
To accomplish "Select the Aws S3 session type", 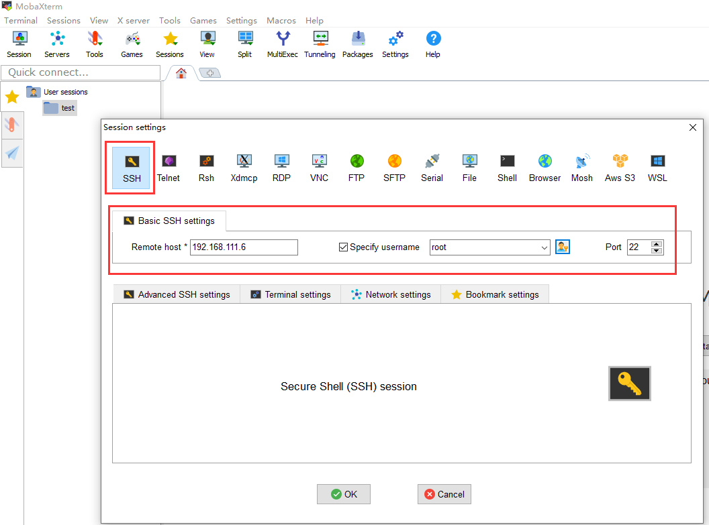I will click(620, 168).
